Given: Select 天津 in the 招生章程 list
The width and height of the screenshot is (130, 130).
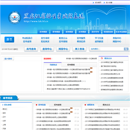Looking at the screenshot, I should [4, 129].
